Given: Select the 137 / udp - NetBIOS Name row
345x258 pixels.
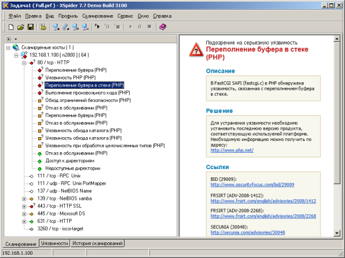Looking at the screenshot, I should pyautogui.click(x=64, y=191).
